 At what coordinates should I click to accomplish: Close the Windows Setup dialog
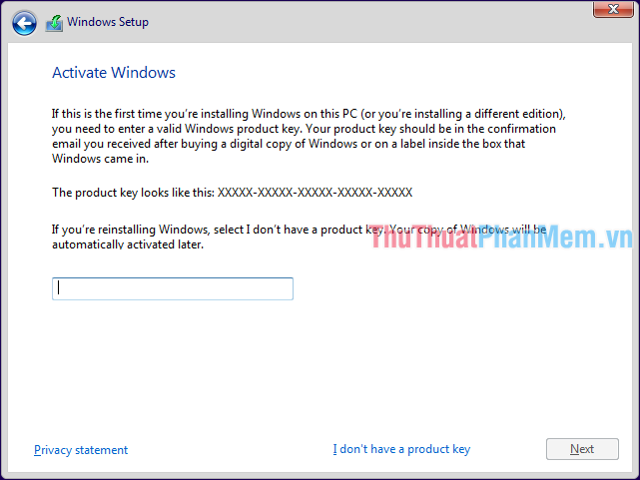613,9
